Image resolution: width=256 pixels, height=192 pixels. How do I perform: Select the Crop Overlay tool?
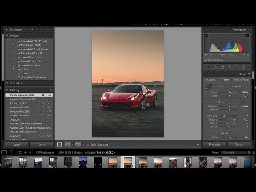(207, 67)
